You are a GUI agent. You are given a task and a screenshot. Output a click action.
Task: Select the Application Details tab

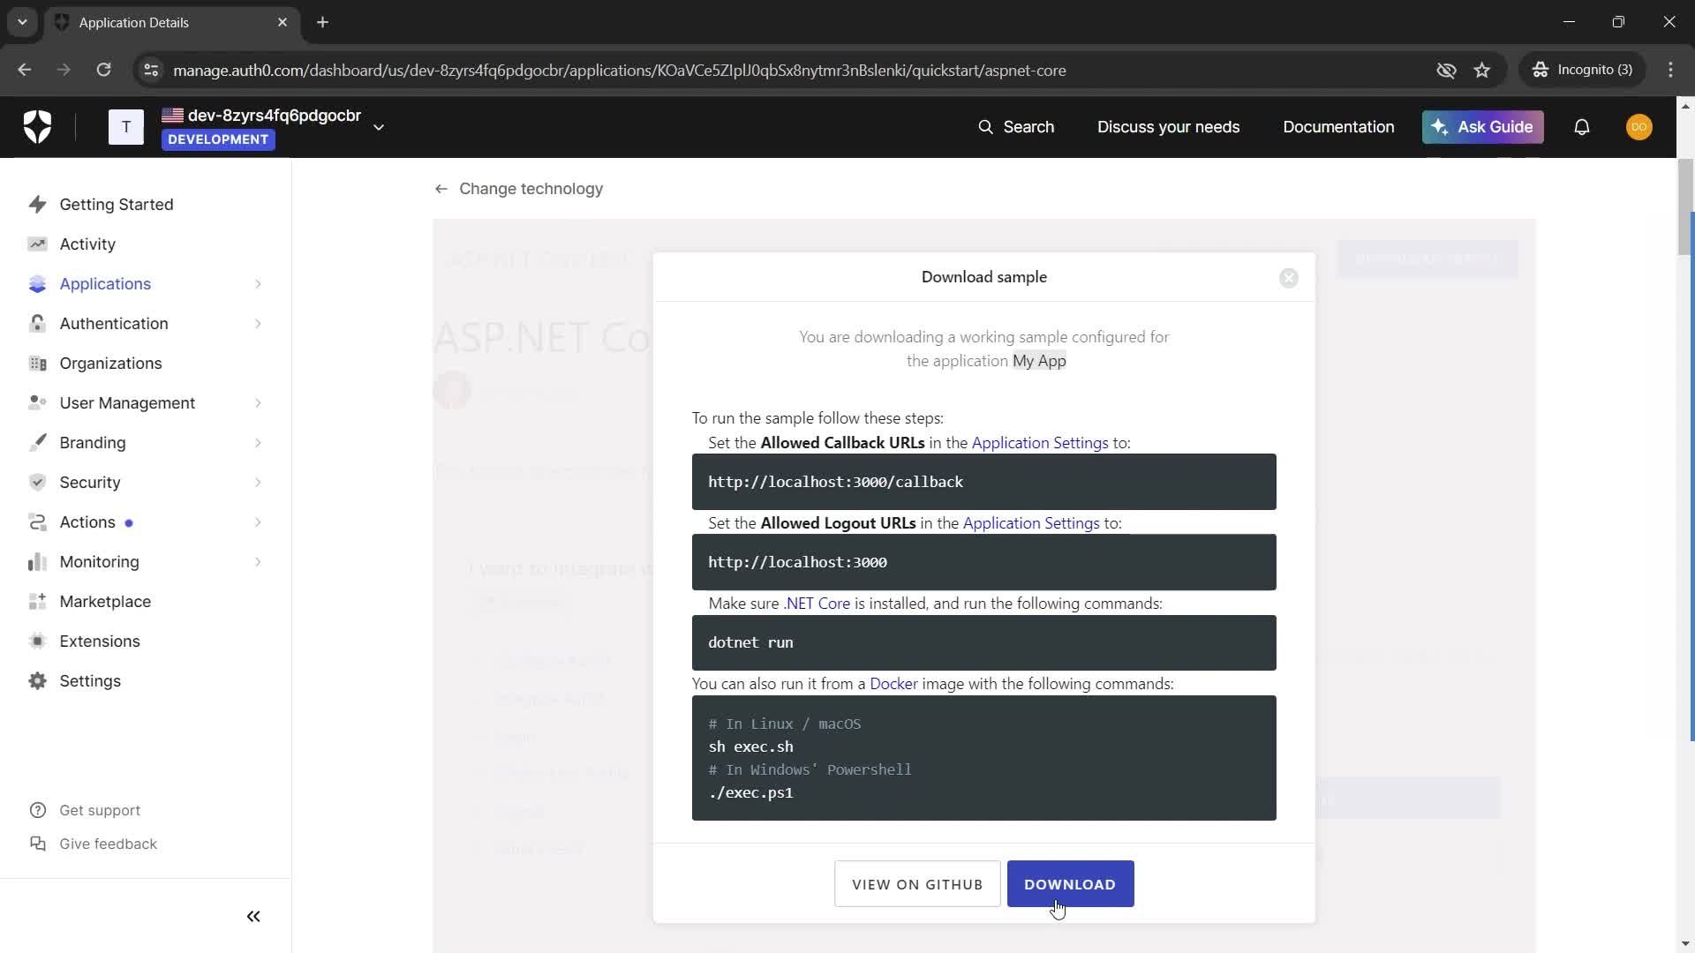click(172, 22)
